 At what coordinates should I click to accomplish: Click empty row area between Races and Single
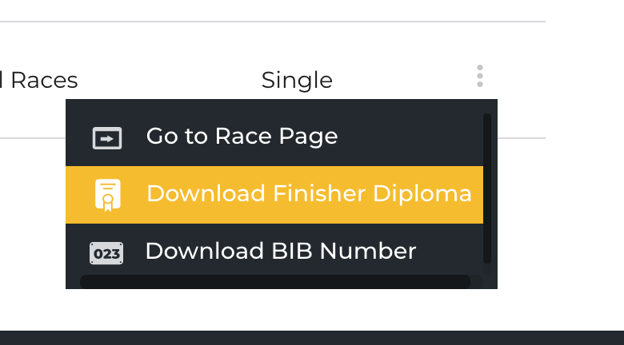pos(169,80)
